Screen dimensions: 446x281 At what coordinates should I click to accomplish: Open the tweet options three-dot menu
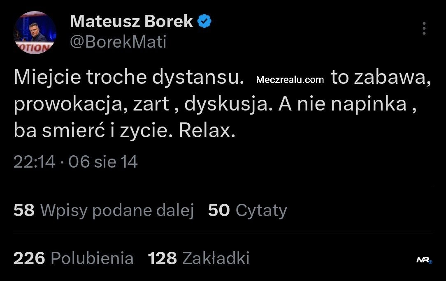[x=424, y=28]
